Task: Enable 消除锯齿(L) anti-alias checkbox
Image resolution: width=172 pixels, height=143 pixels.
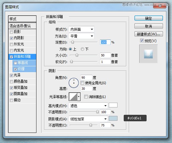Action: click(86, 97)
